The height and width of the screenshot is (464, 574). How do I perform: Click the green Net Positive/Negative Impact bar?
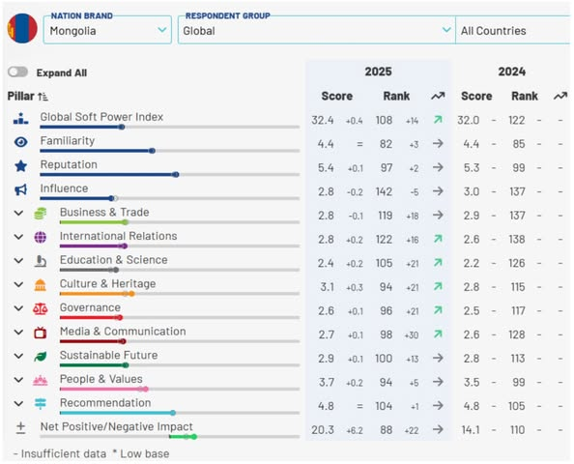coord(183,437)
